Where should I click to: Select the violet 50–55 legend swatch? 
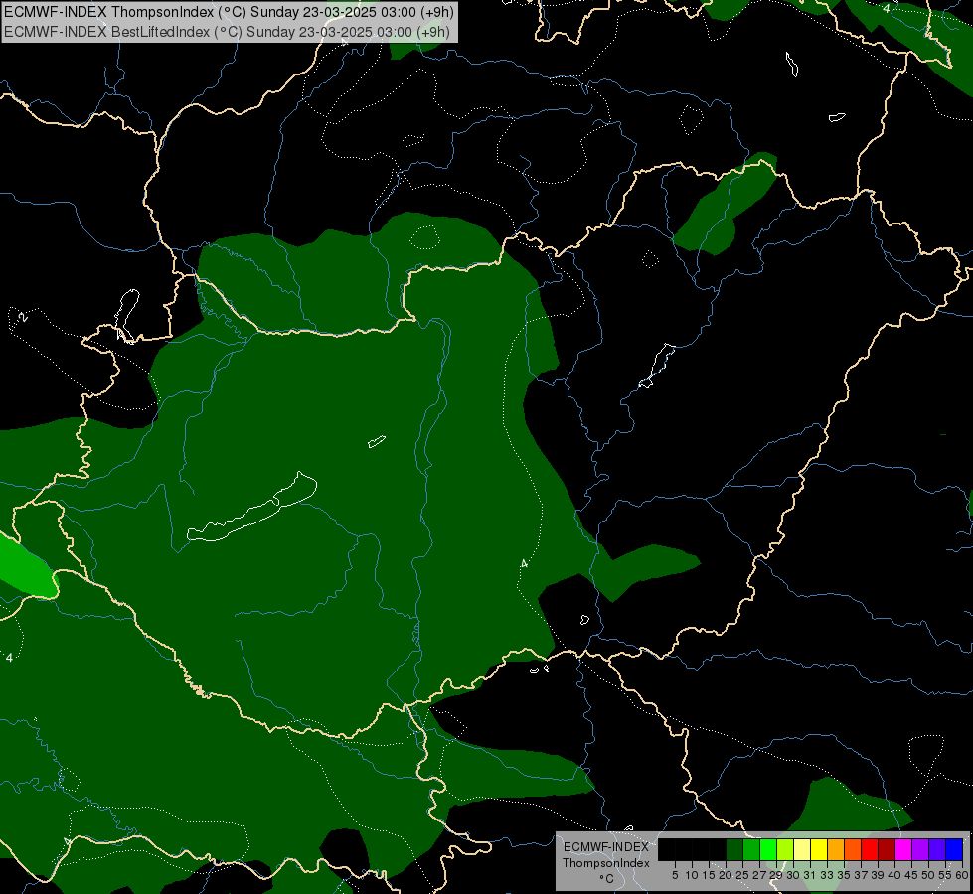click(x=937, y=849)
